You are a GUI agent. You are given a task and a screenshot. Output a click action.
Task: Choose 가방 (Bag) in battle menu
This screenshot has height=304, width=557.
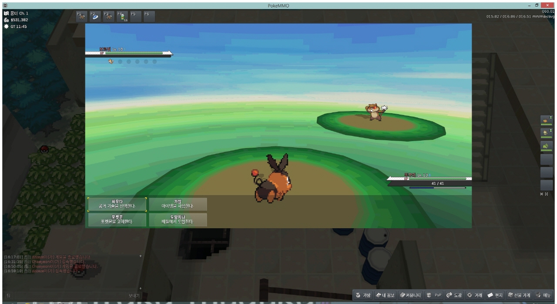tap(178, 204)
